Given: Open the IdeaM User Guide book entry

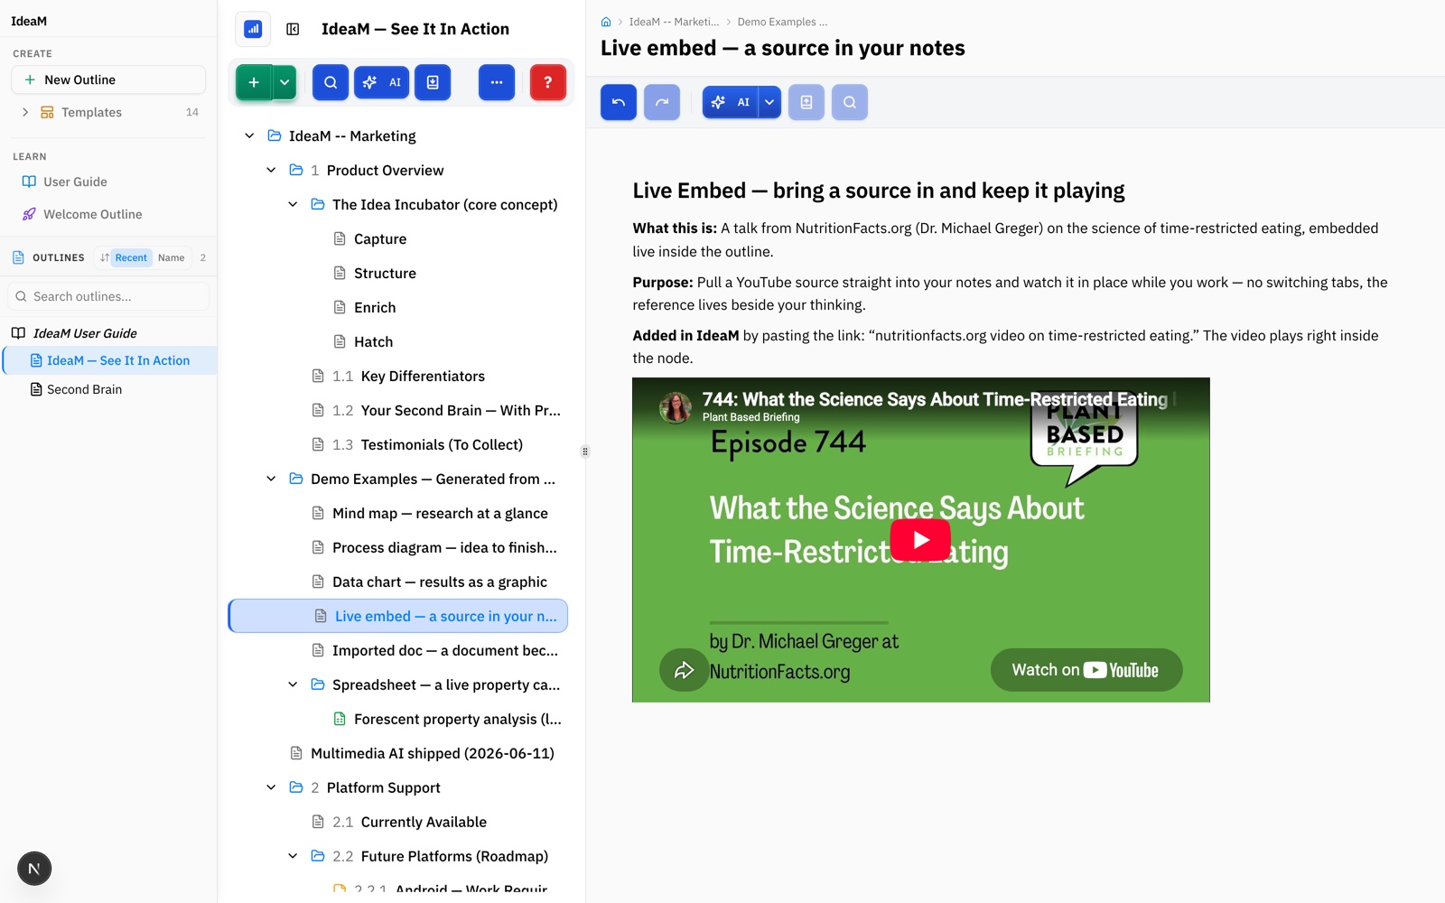Looking at the screenshot, I should [85, 333].
